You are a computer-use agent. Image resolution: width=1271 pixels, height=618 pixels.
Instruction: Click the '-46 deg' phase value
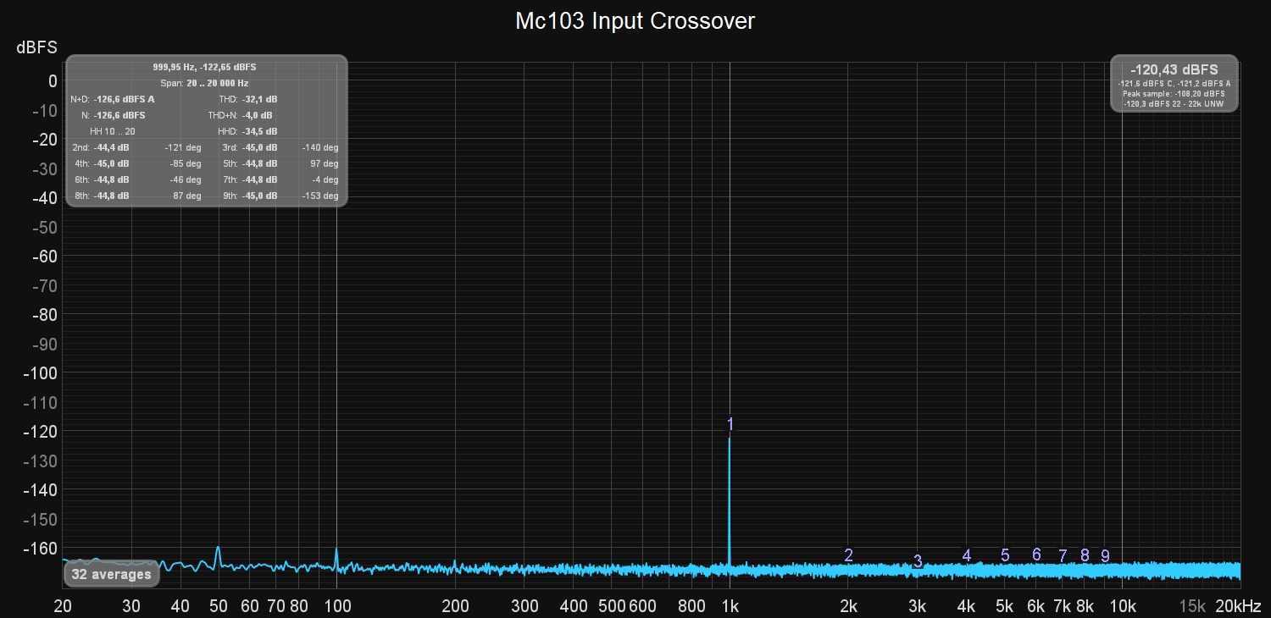point(186,179)
